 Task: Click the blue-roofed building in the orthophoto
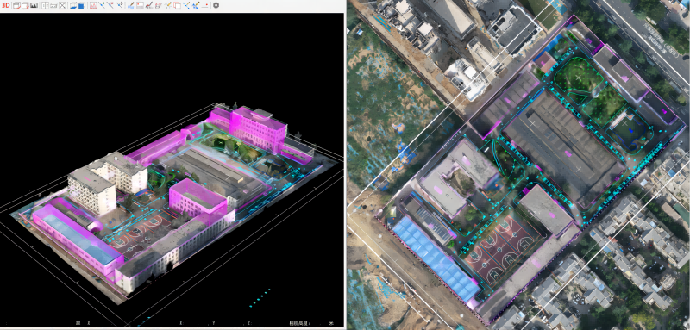[435, 258]
